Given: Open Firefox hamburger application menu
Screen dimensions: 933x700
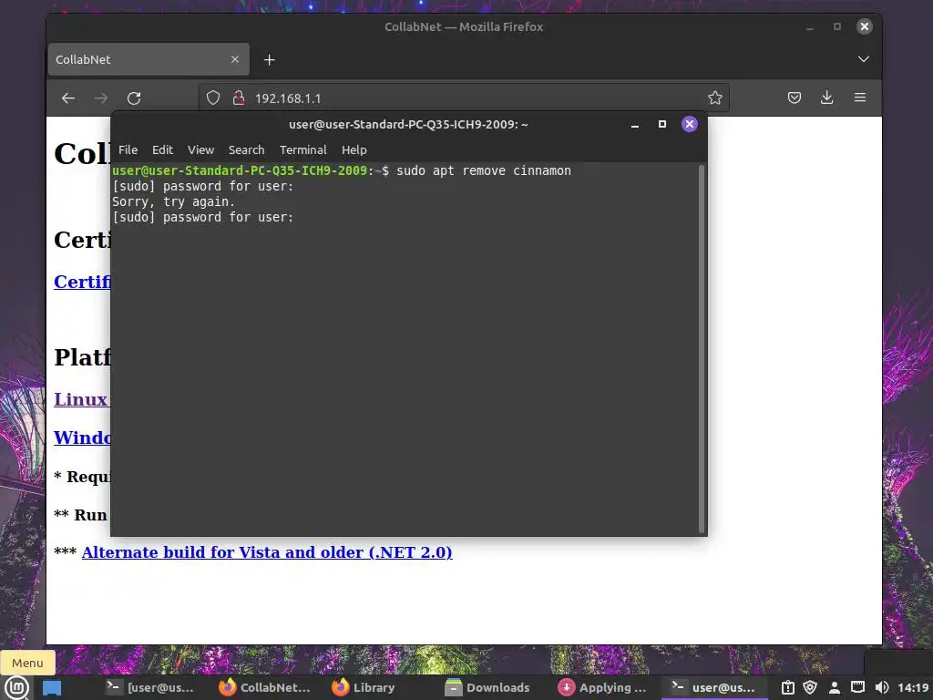Looking at the screenshot, I should coord(860,97).
